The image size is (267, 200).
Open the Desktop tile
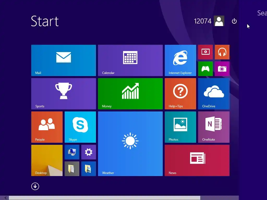point(47,160)
